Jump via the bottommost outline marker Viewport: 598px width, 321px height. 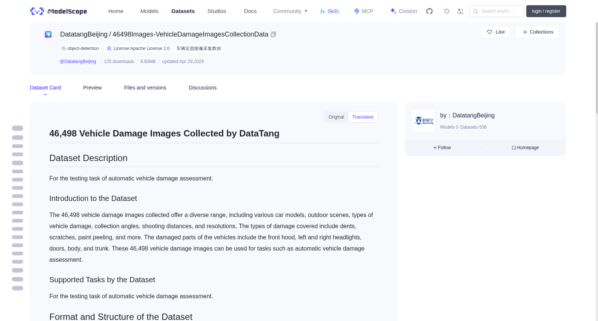click(x=18, y=288)
